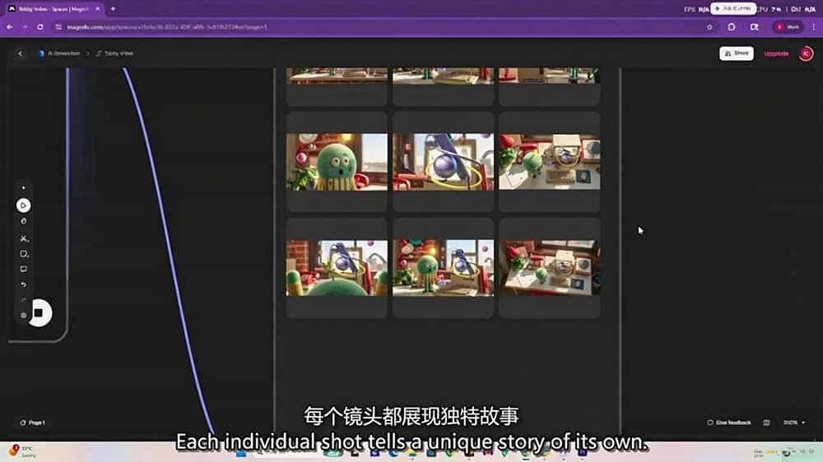The image size is (823, 462).
Task: Open the bottom-row overhead desk thumbnail
Action: [x=550, y=268]
